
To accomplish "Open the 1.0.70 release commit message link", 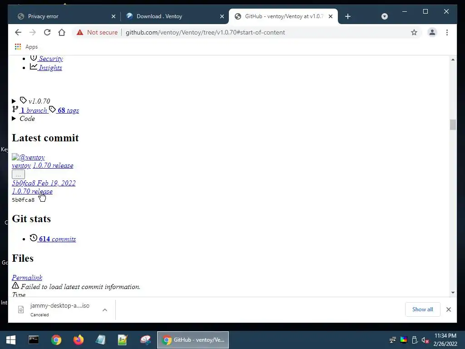I will (x=53, y=165).
